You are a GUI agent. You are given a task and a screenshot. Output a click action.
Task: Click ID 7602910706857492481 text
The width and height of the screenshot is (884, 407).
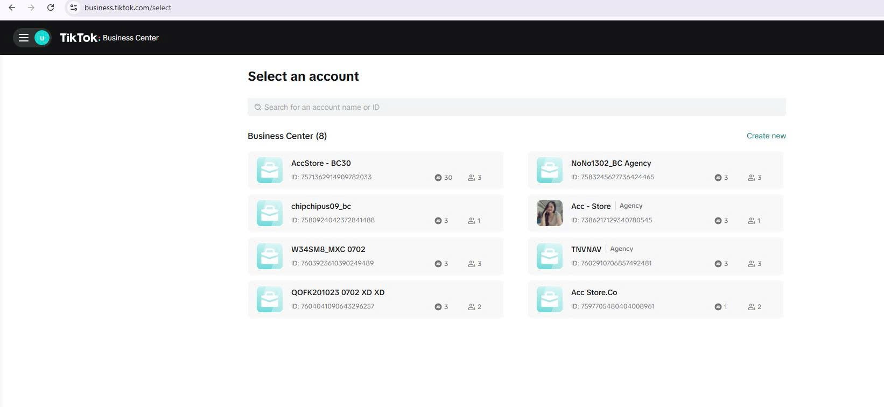pyautogui.click(x=612, y=263)
